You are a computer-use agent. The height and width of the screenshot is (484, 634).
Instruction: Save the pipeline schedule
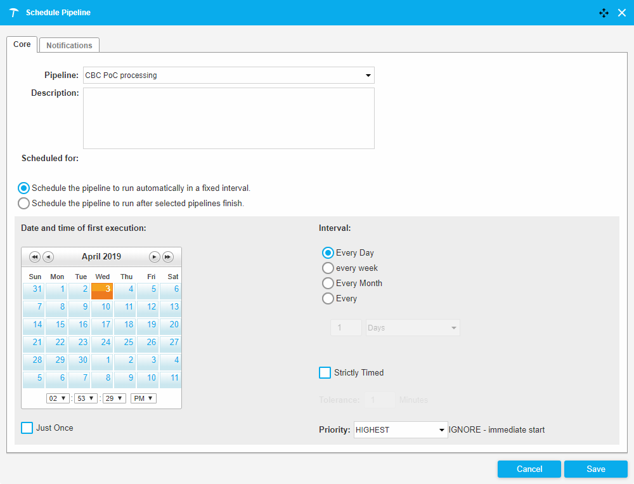(595, 469)
